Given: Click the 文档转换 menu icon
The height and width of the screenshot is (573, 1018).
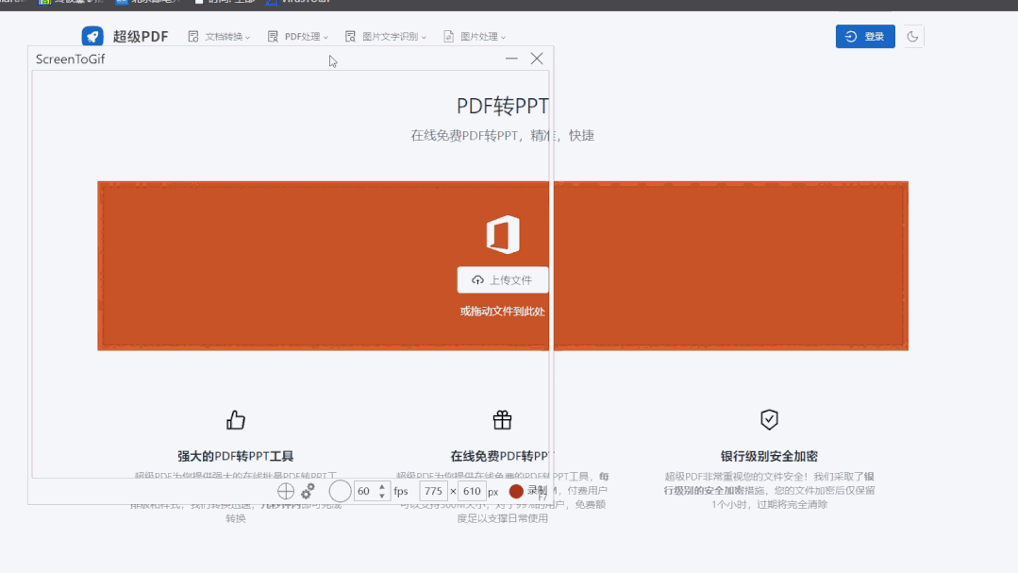Looking at the screenshot, I should tap(193, 37).
